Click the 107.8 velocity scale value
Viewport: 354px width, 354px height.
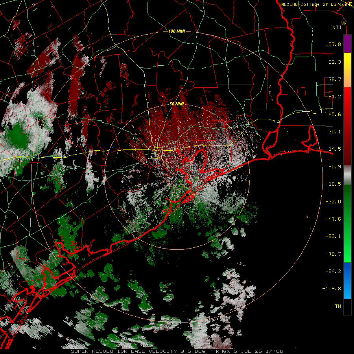(333, 44)
